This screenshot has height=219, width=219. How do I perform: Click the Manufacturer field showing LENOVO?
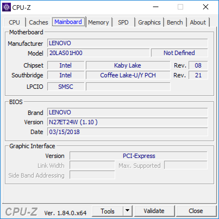[127, 43]
